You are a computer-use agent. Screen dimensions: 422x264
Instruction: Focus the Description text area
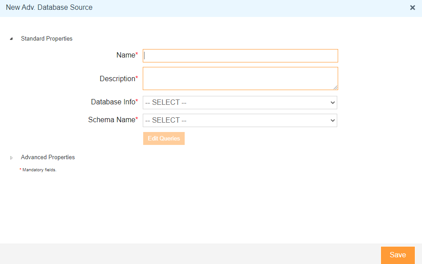point(240,78)
